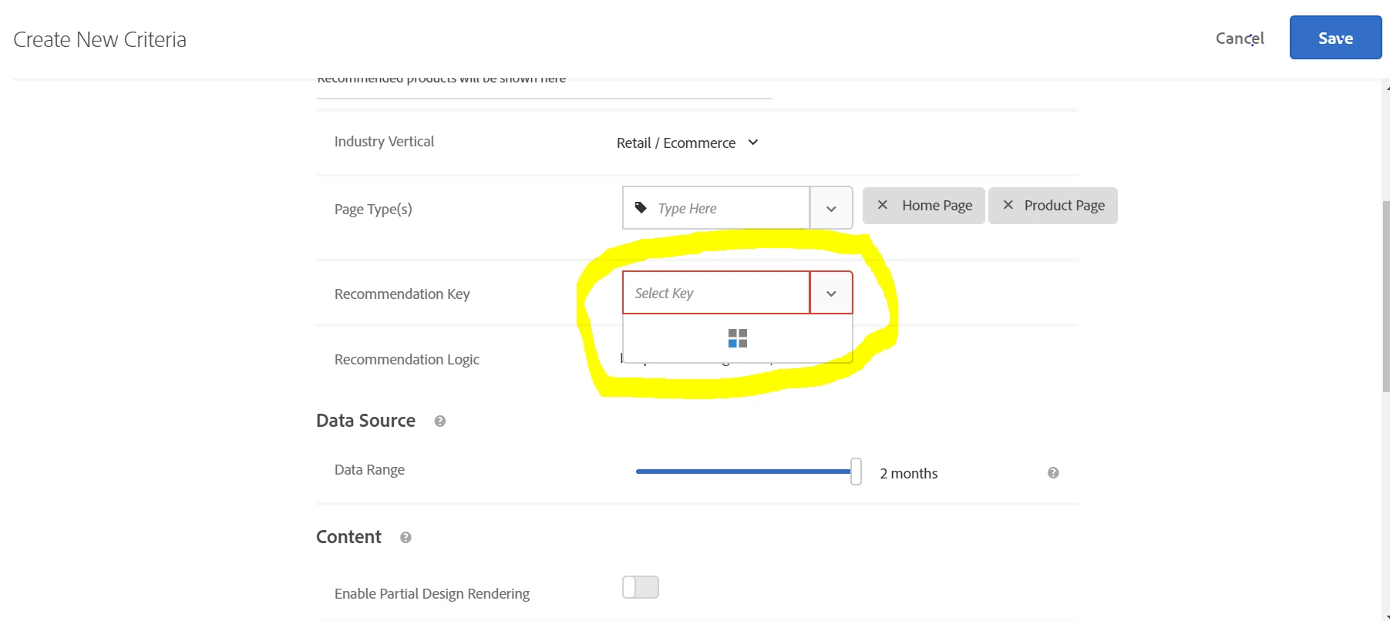Click the Recommendation Key label
Screen dimensions: 1390x621
(402, 294)
